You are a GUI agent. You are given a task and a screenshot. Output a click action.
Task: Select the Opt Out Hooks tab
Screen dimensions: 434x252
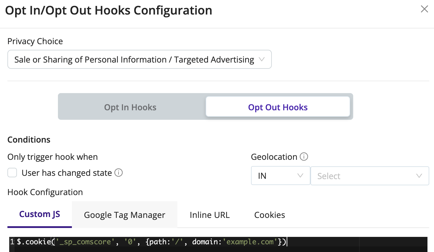278,107
